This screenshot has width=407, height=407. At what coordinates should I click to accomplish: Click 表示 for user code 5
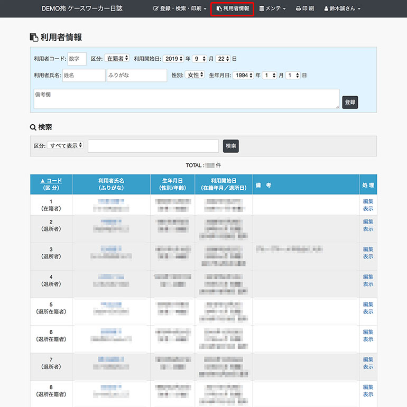(x=368, y=311)
